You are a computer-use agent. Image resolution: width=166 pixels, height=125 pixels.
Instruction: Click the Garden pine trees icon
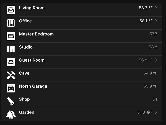pos(11,114)
